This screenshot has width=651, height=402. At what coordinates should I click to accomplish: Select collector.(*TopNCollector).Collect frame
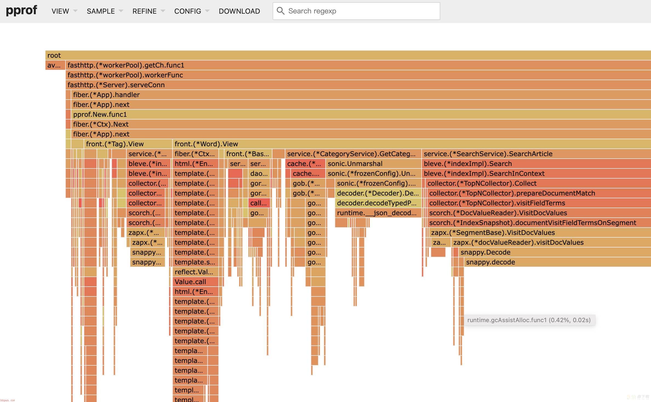click(538, 183)
